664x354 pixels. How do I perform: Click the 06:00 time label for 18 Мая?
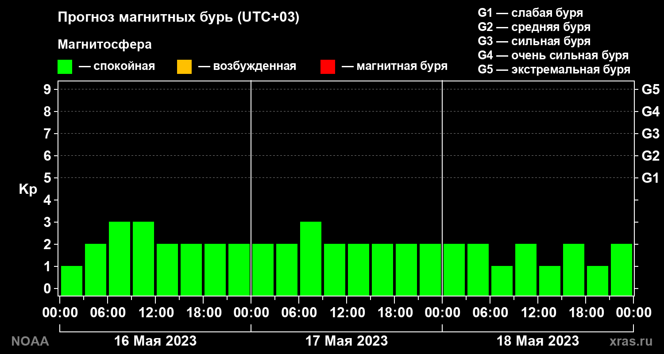490,312
